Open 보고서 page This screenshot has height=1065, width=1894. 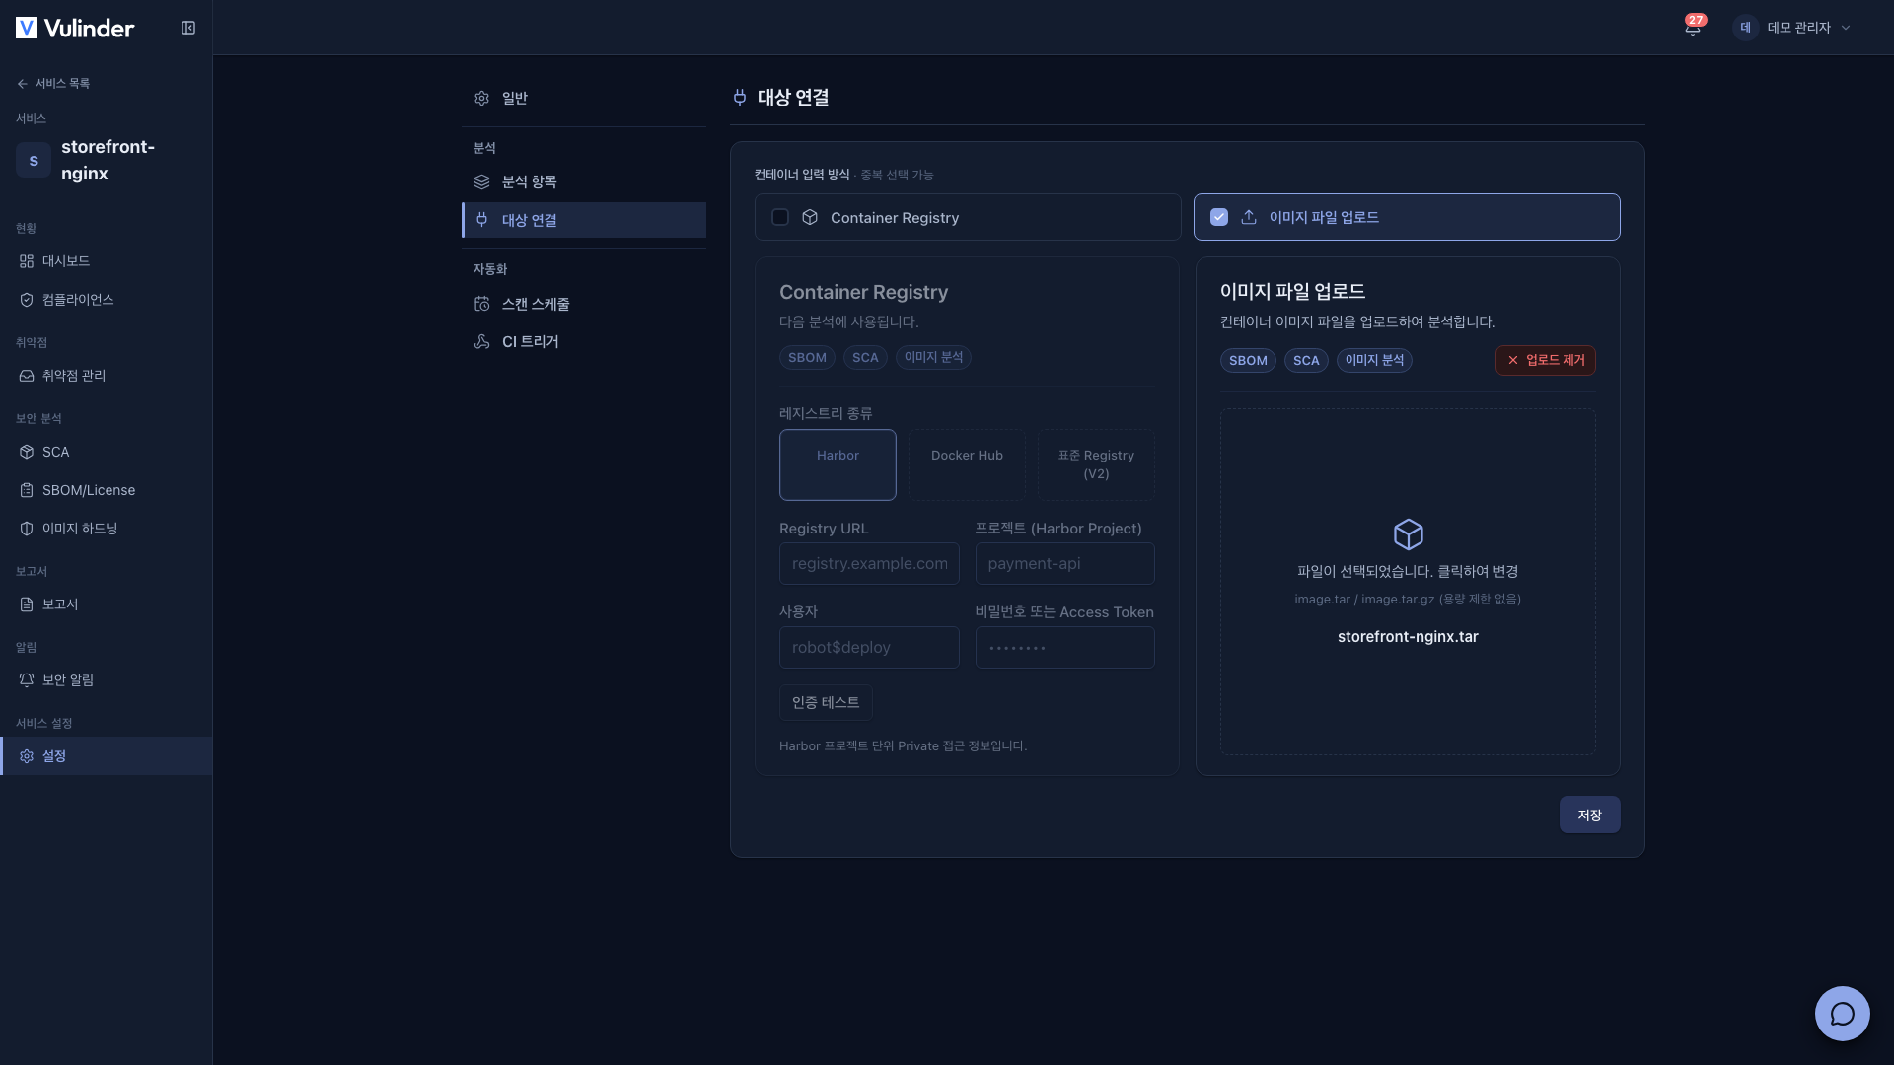(x=106, y=604)
